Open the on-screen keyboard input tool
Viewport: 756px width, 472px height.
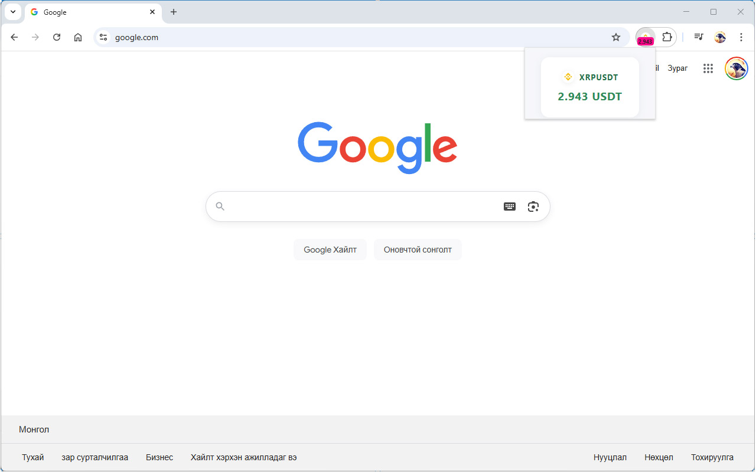point(510,206)
